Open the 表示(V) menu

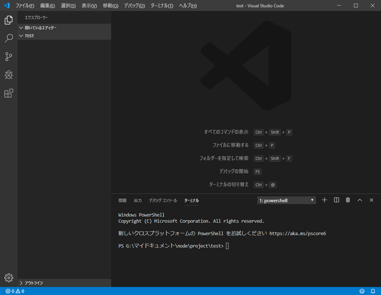click(89, 5)
